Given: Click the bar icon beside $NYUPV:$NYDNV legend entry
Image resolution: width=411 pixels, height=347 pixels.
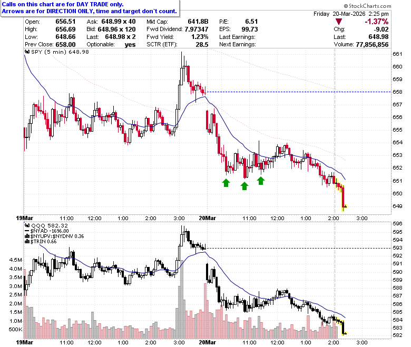Looking at the screenshot, I should tap(27, 236).
